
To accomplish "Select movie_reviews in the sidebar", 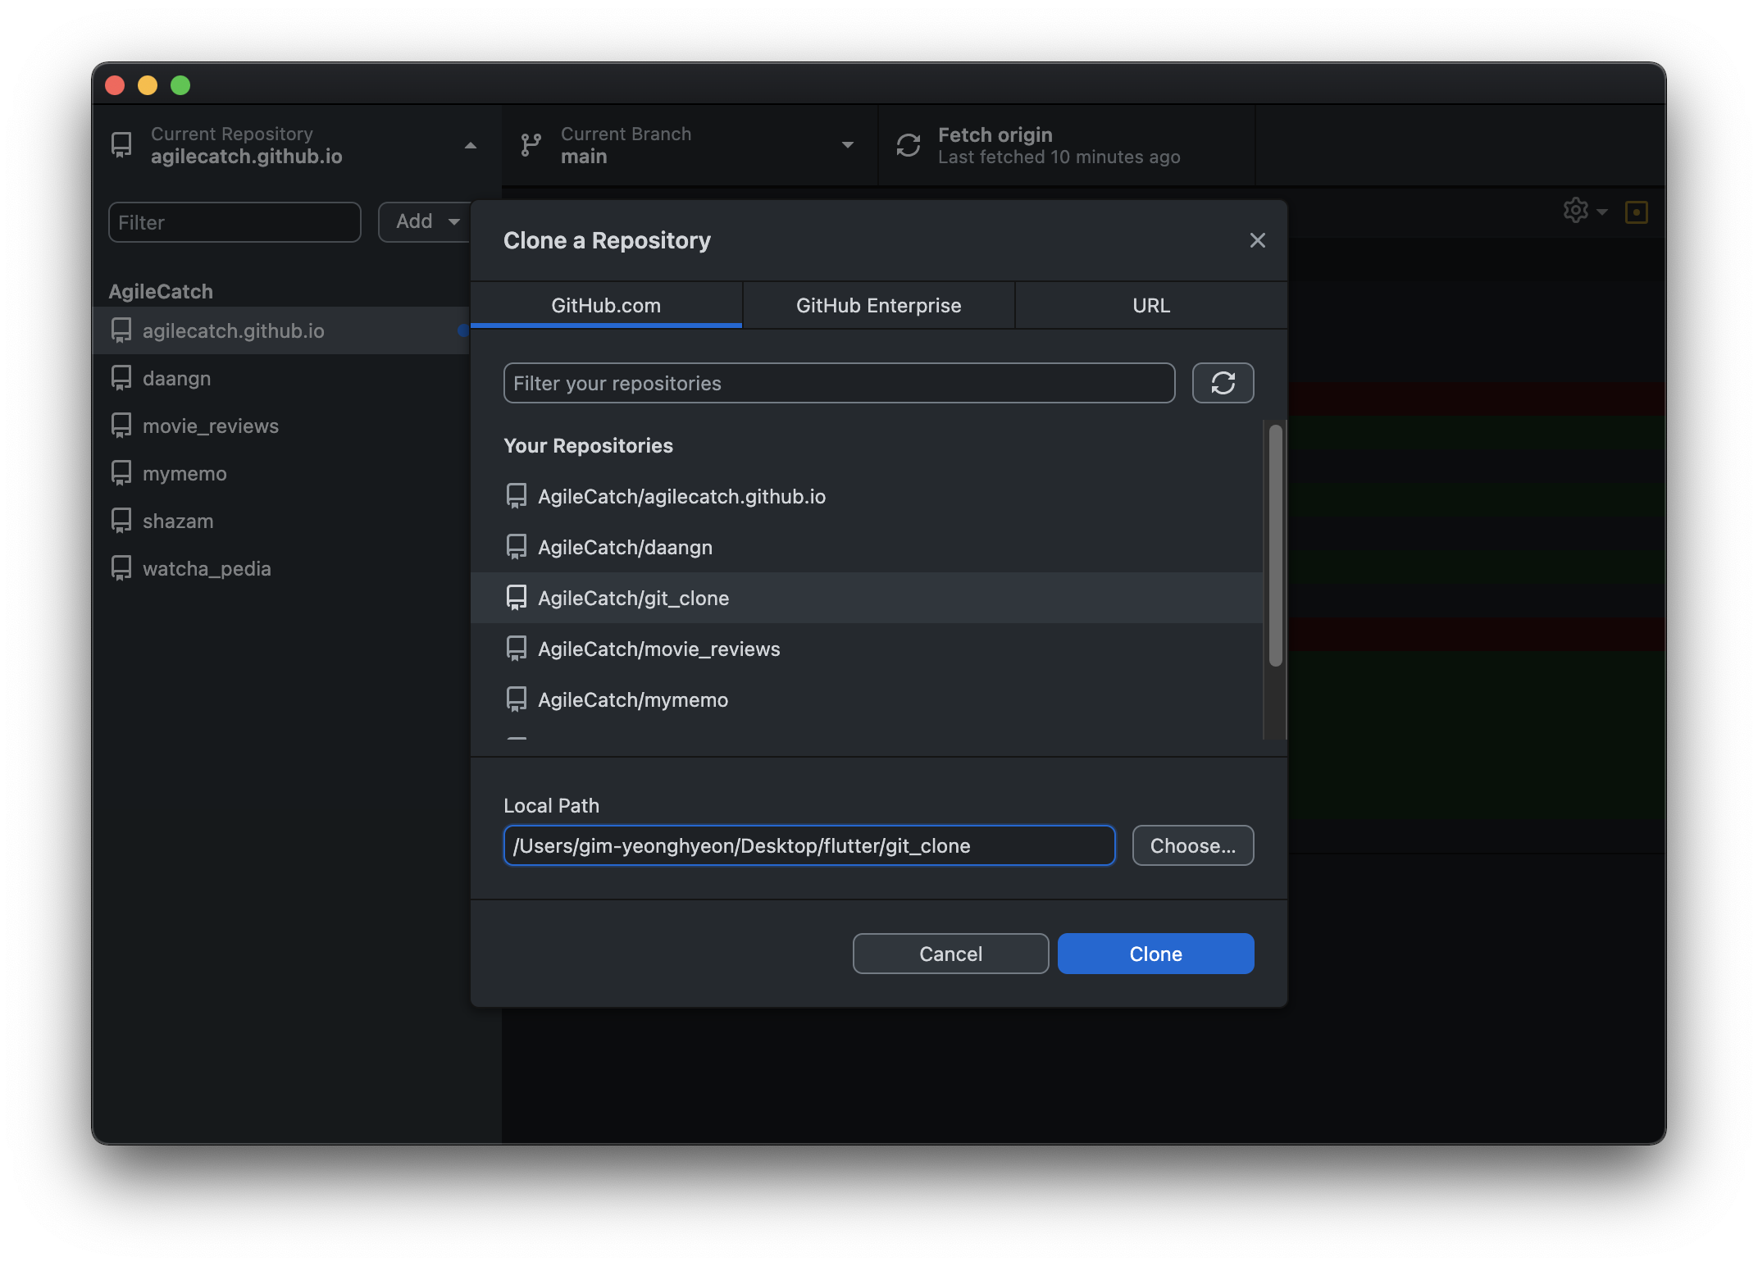I will point(280,426).
